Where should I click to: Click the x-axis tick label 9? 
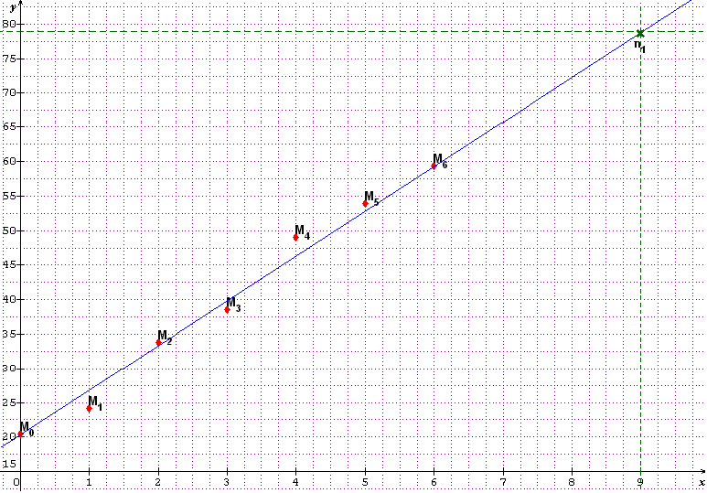(640, 481)
